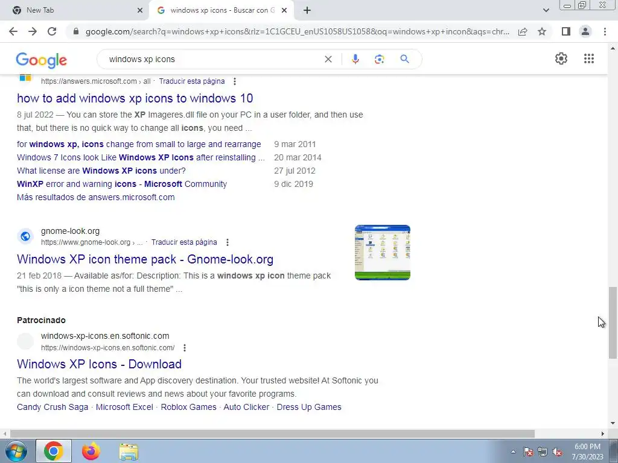Viewport: 618px width, 463px height.
Task: Open a new tab with the plus button
Action: point(307,10)
